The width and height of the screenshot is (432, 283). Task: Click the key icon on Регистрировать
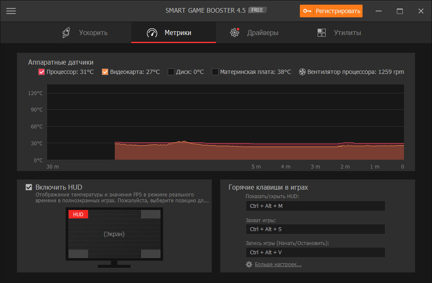307,11
